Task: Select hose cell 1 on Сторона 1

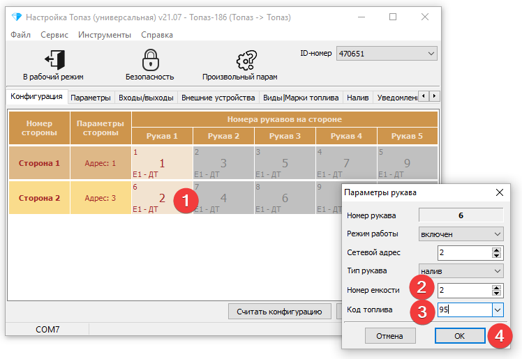Action: click(162, 163)
